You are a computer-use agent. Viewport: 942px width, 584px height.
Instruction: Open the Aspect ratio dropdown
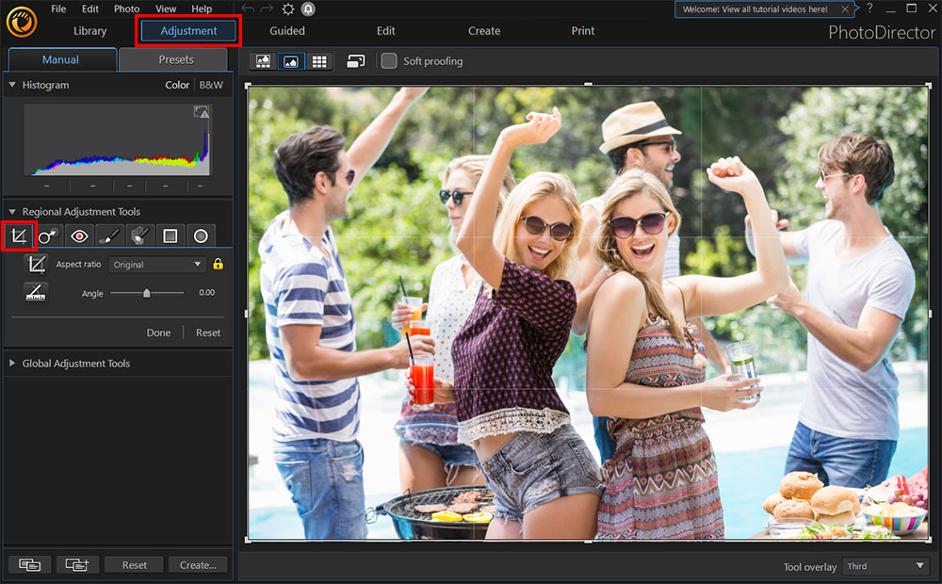[x=157, y=264]
